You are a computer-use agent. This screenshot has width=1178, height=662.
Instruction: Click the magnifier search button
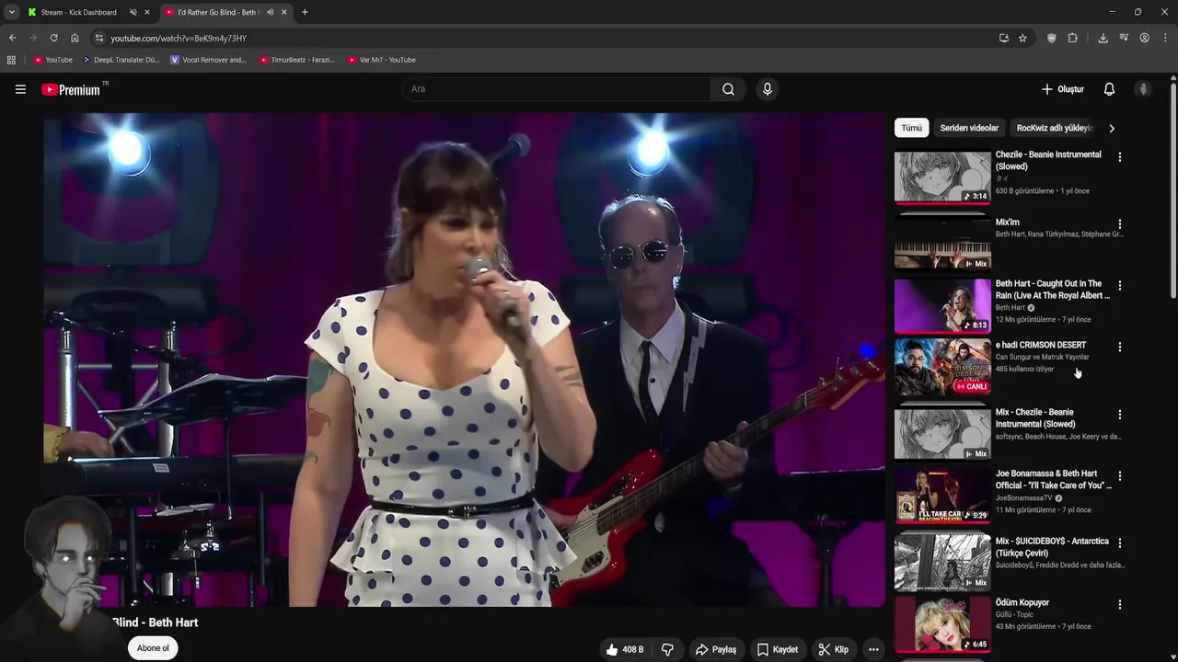[728, 89]
